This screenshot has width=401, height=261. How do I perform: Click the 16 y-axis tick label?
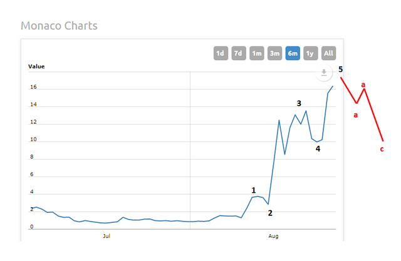point(33,87)
